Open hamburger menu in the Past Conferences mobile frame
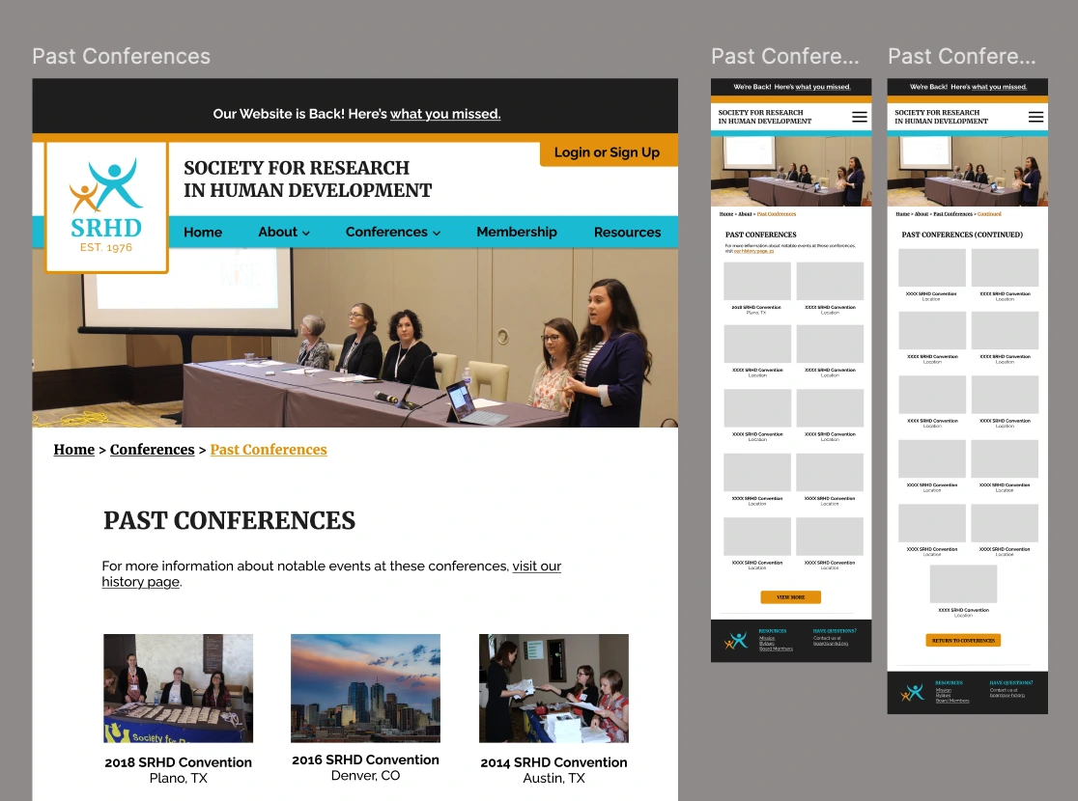The image size is (1078, 801). [860, 117]
